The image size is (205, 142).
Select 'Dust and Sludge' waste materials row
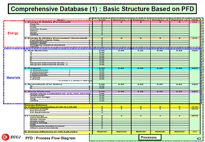[40, 97]
